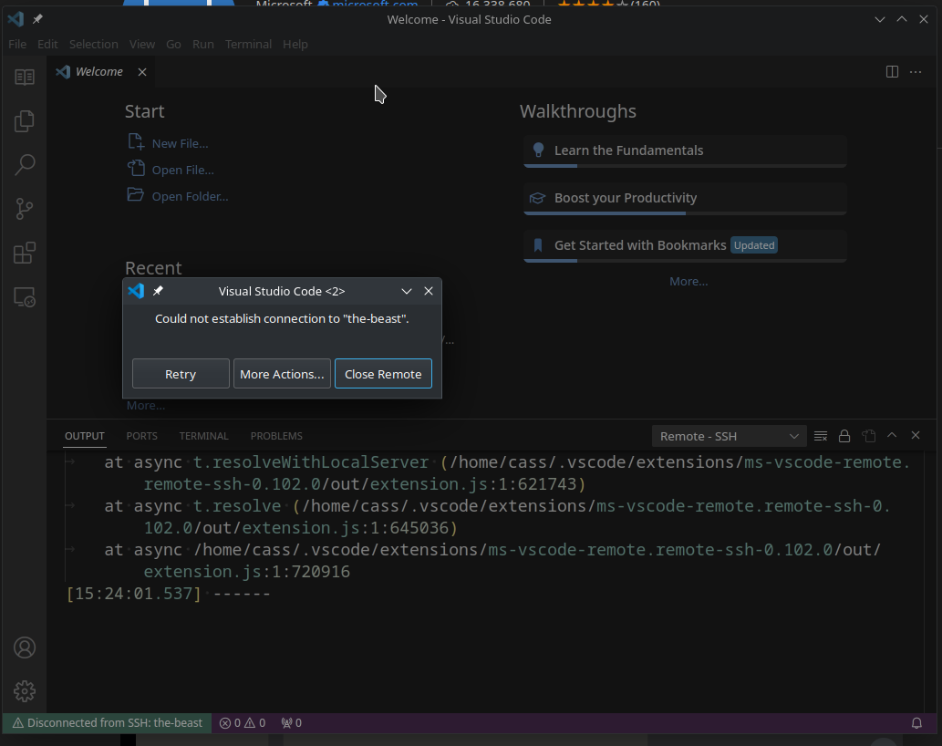Clear the Output panel contents
The height and width of the screenshot is (746, 942).
pos(820,436)
